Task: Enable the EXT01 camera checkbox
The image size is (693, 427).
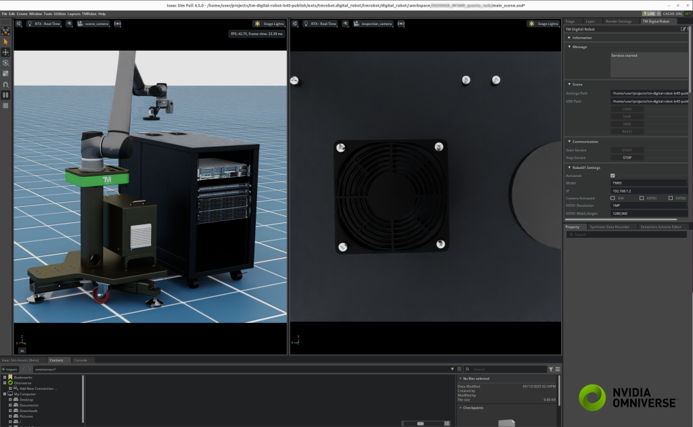Action: click(642, 198)
